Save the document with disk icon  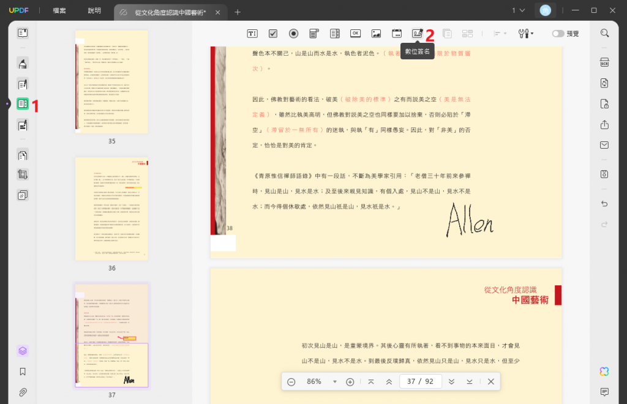point(604,174)
